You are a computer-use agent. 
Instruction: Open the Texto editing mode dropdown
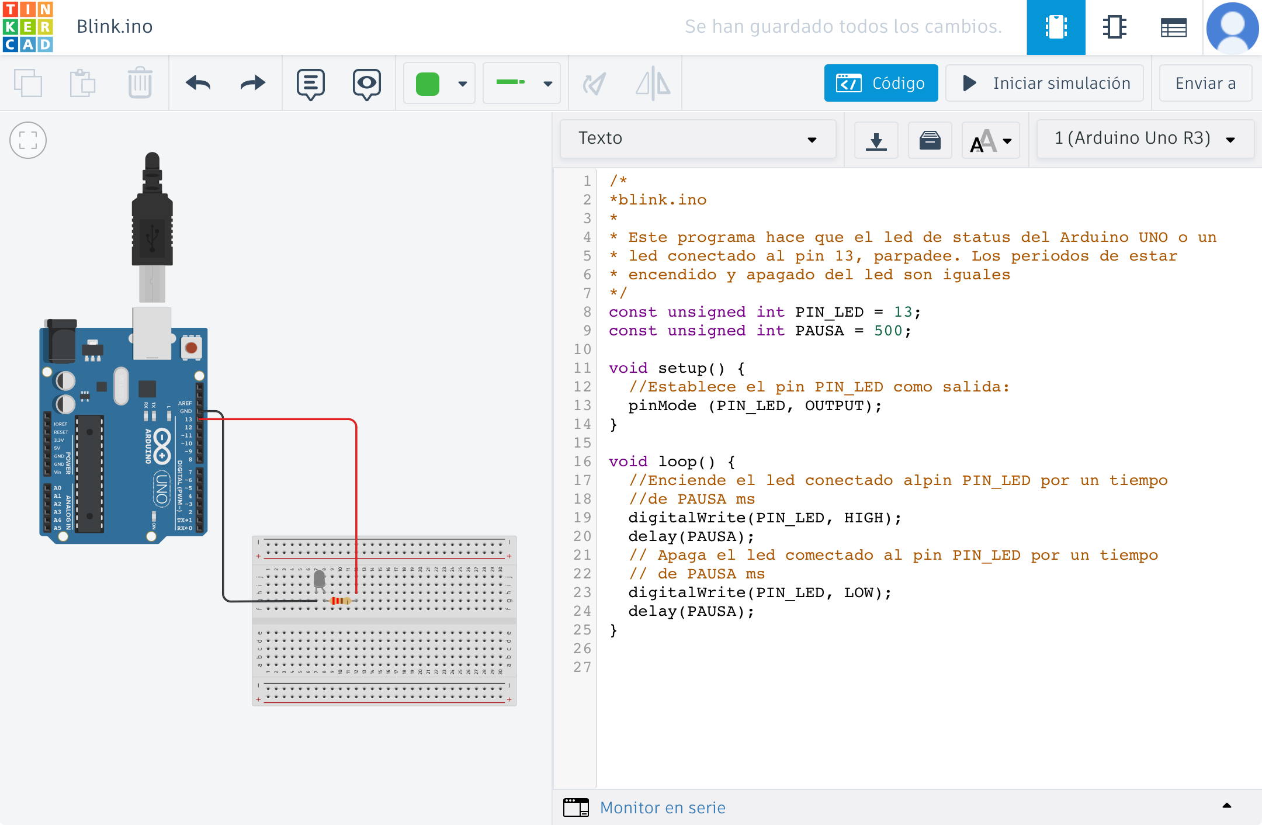698,139
